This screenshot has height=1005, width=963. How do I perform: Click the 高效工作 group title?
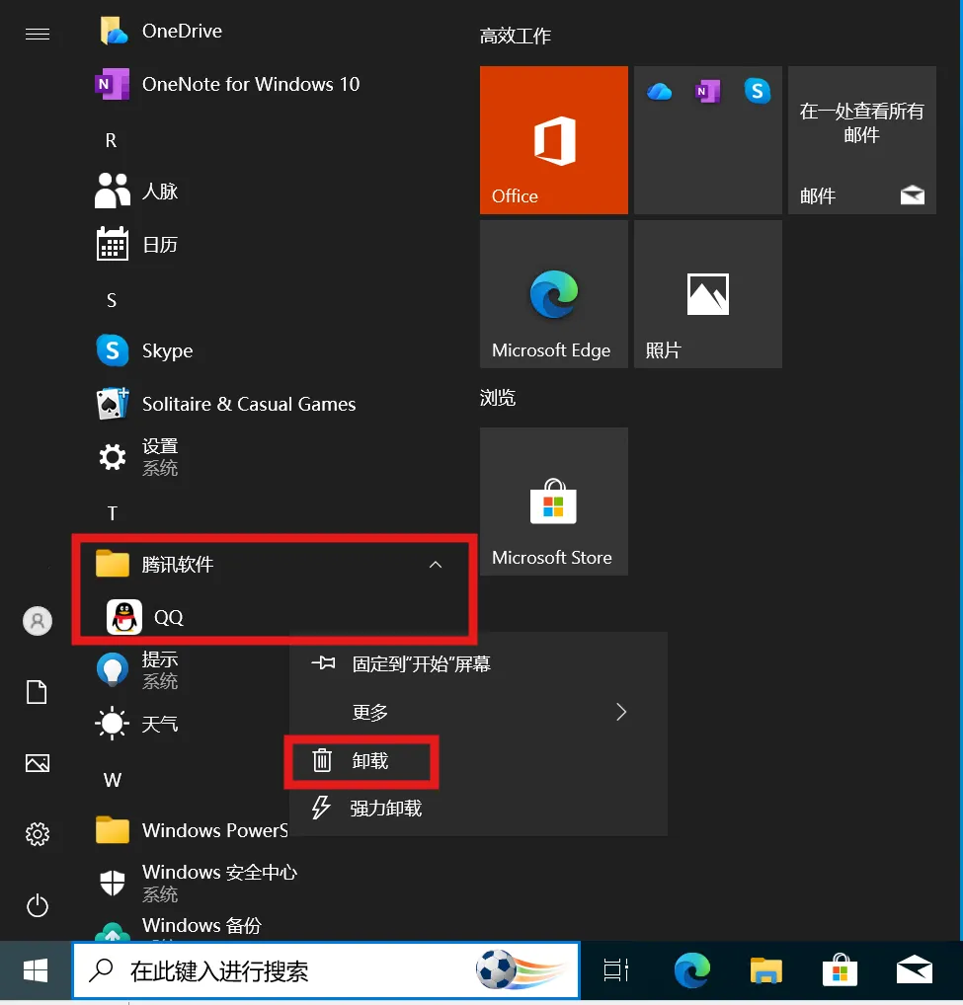(x=516, y=36)
